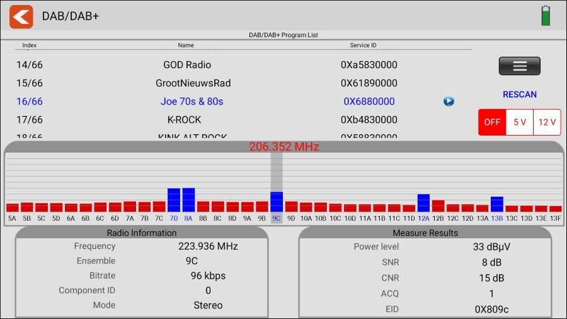
Task: Select the Joe 70s & 80s station
Action: click(x=192, y=101)
